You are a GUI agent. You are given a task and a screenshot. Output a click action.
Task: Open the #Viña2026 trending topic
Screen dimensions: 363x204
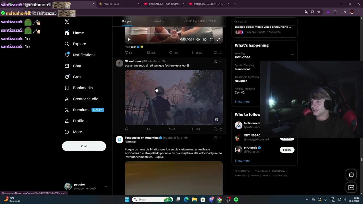242,57
